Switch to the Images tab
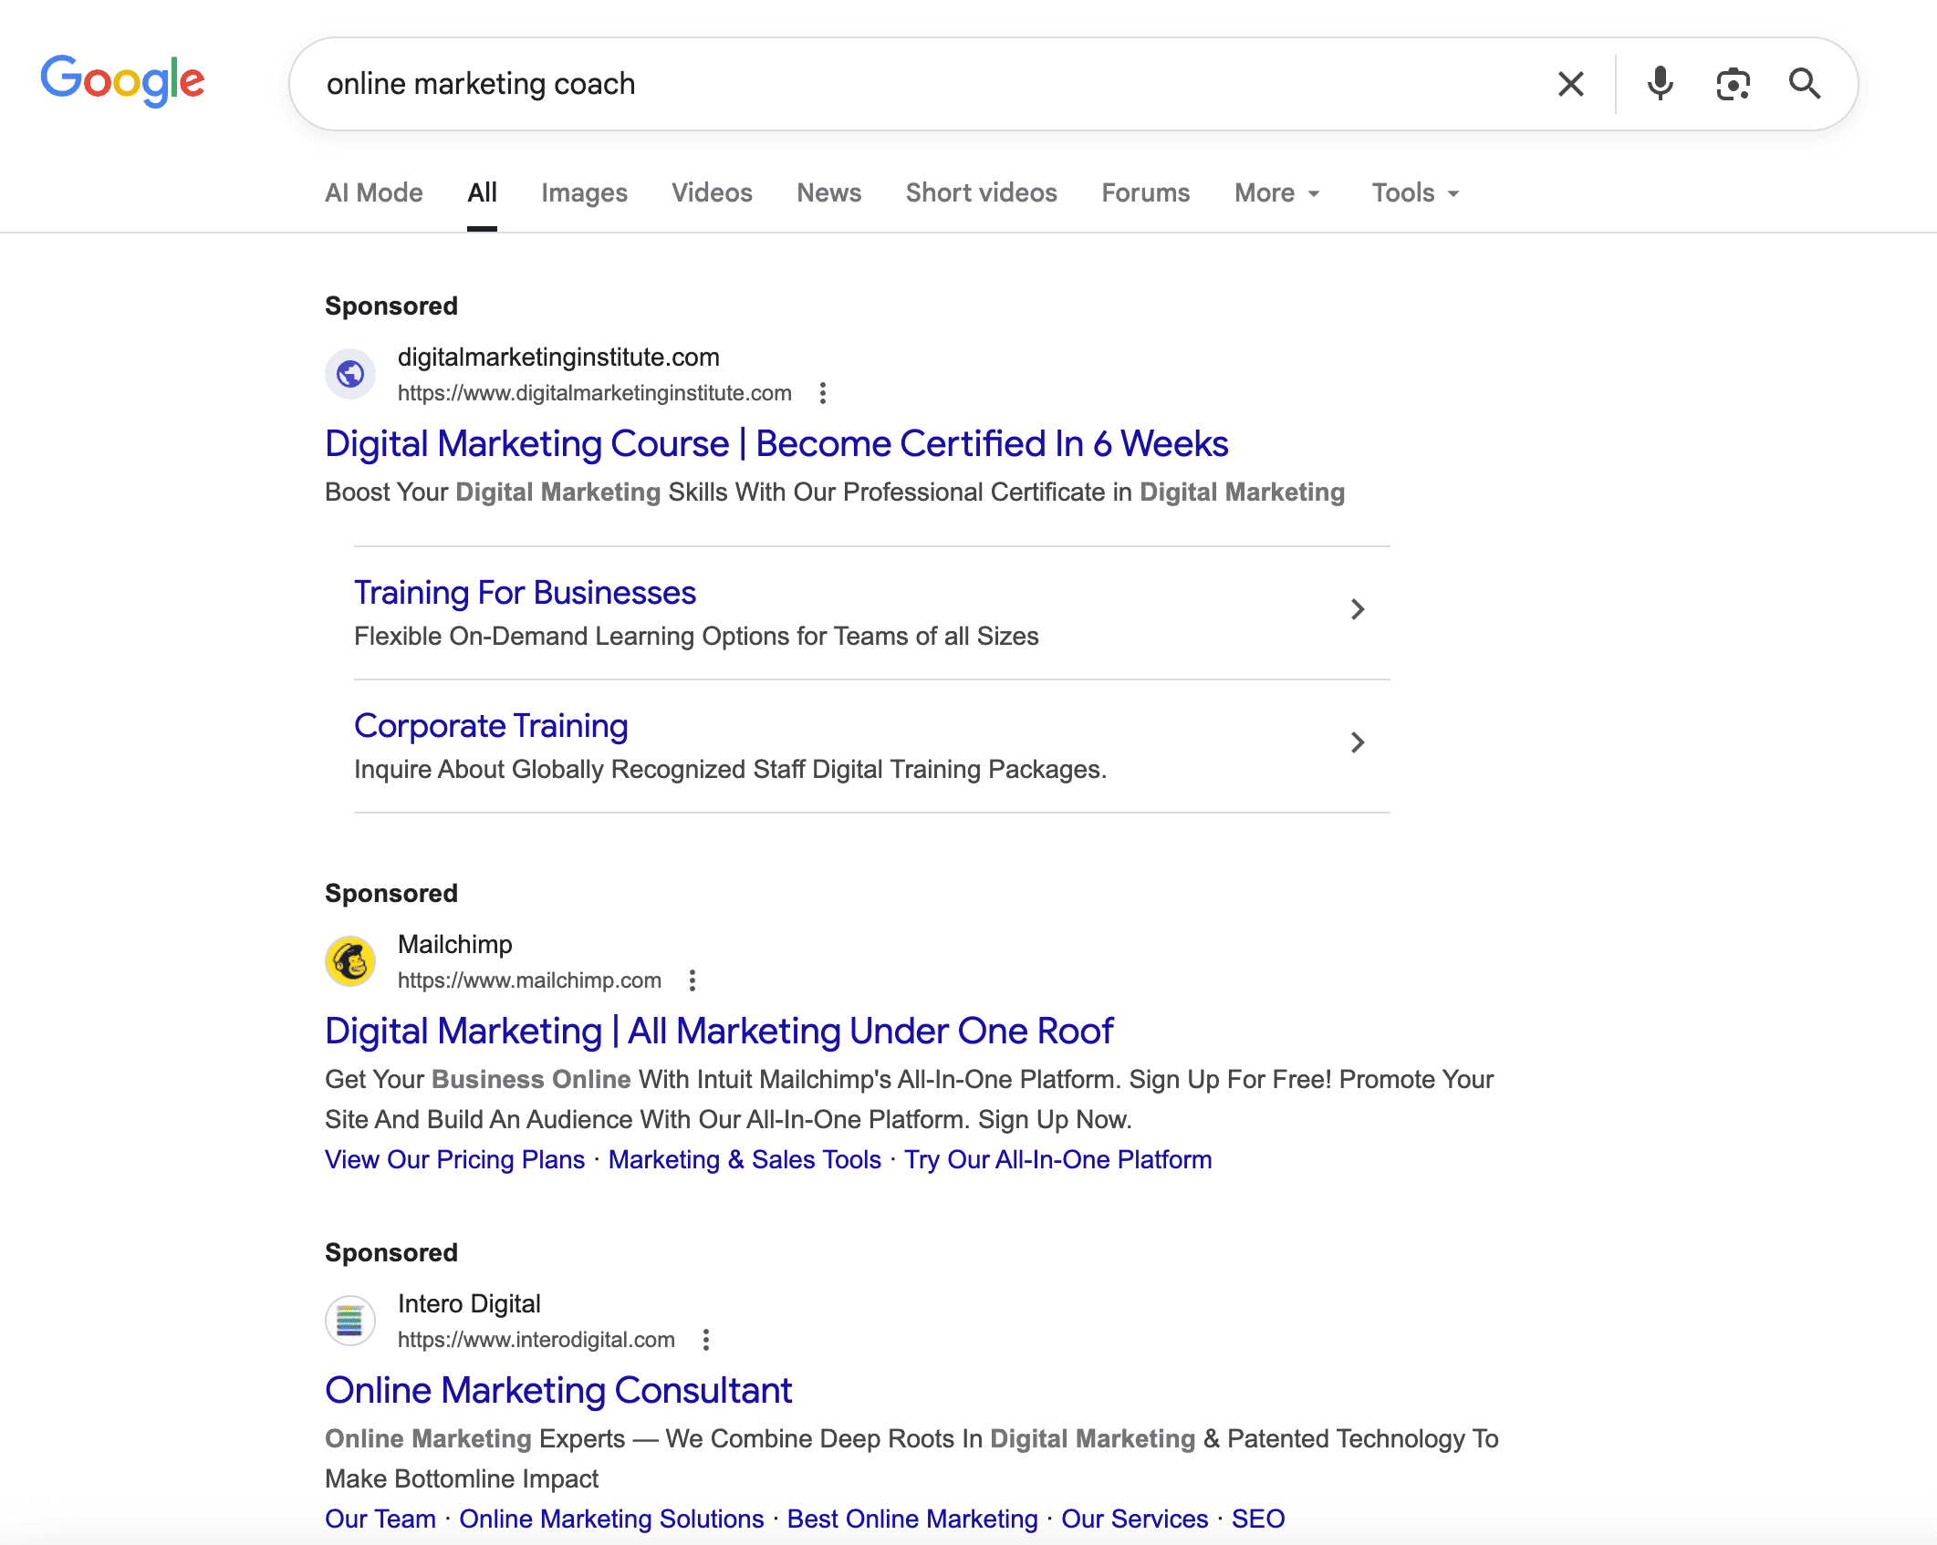Image resolution: width=1937 pixels, height=1545 pixels. coord(584,192)
